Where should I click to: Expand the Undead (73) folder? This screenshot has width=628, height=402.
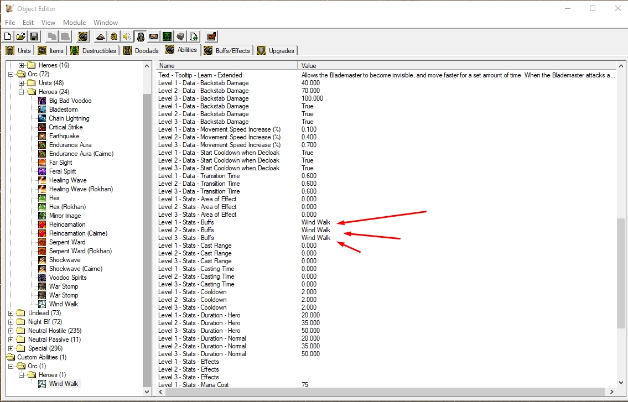[11, 313]
